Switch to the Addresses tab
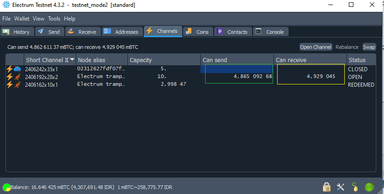Image resolution: width=384 pixels, height=194 pixels. 122,32
